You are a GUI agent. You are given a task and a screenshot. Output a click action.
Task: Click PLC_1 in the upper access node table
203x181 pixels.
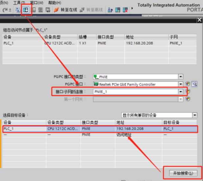point(9,43)
